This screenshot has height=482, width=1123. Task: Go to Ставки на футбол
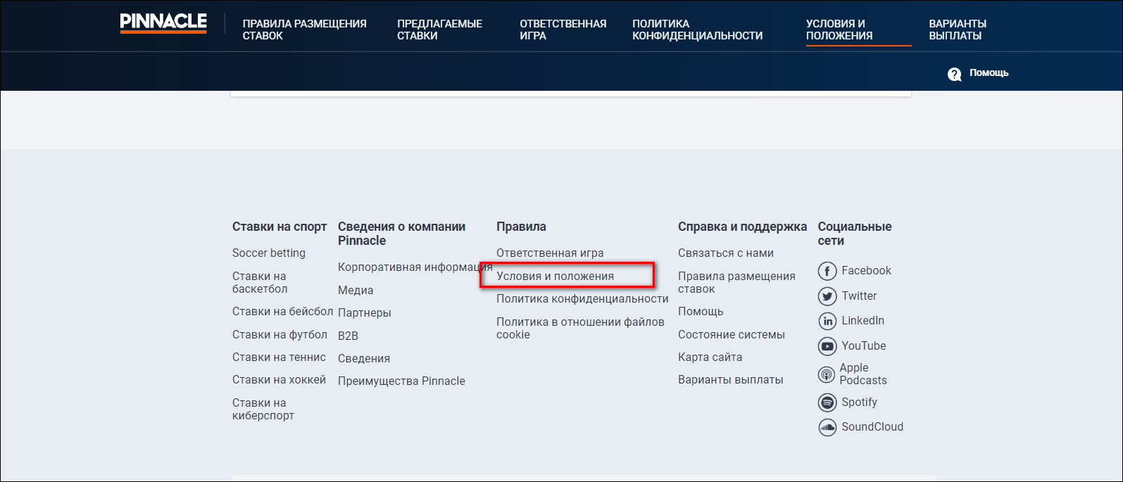(x=280, y=335)
